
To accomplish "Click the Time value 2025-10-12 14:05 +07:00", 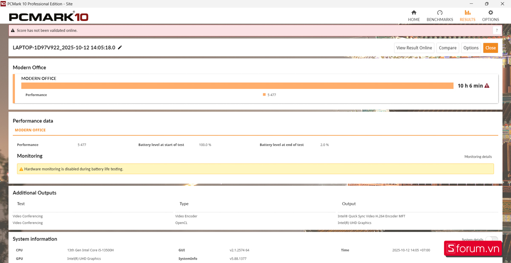I will click(x=411, y=250).
